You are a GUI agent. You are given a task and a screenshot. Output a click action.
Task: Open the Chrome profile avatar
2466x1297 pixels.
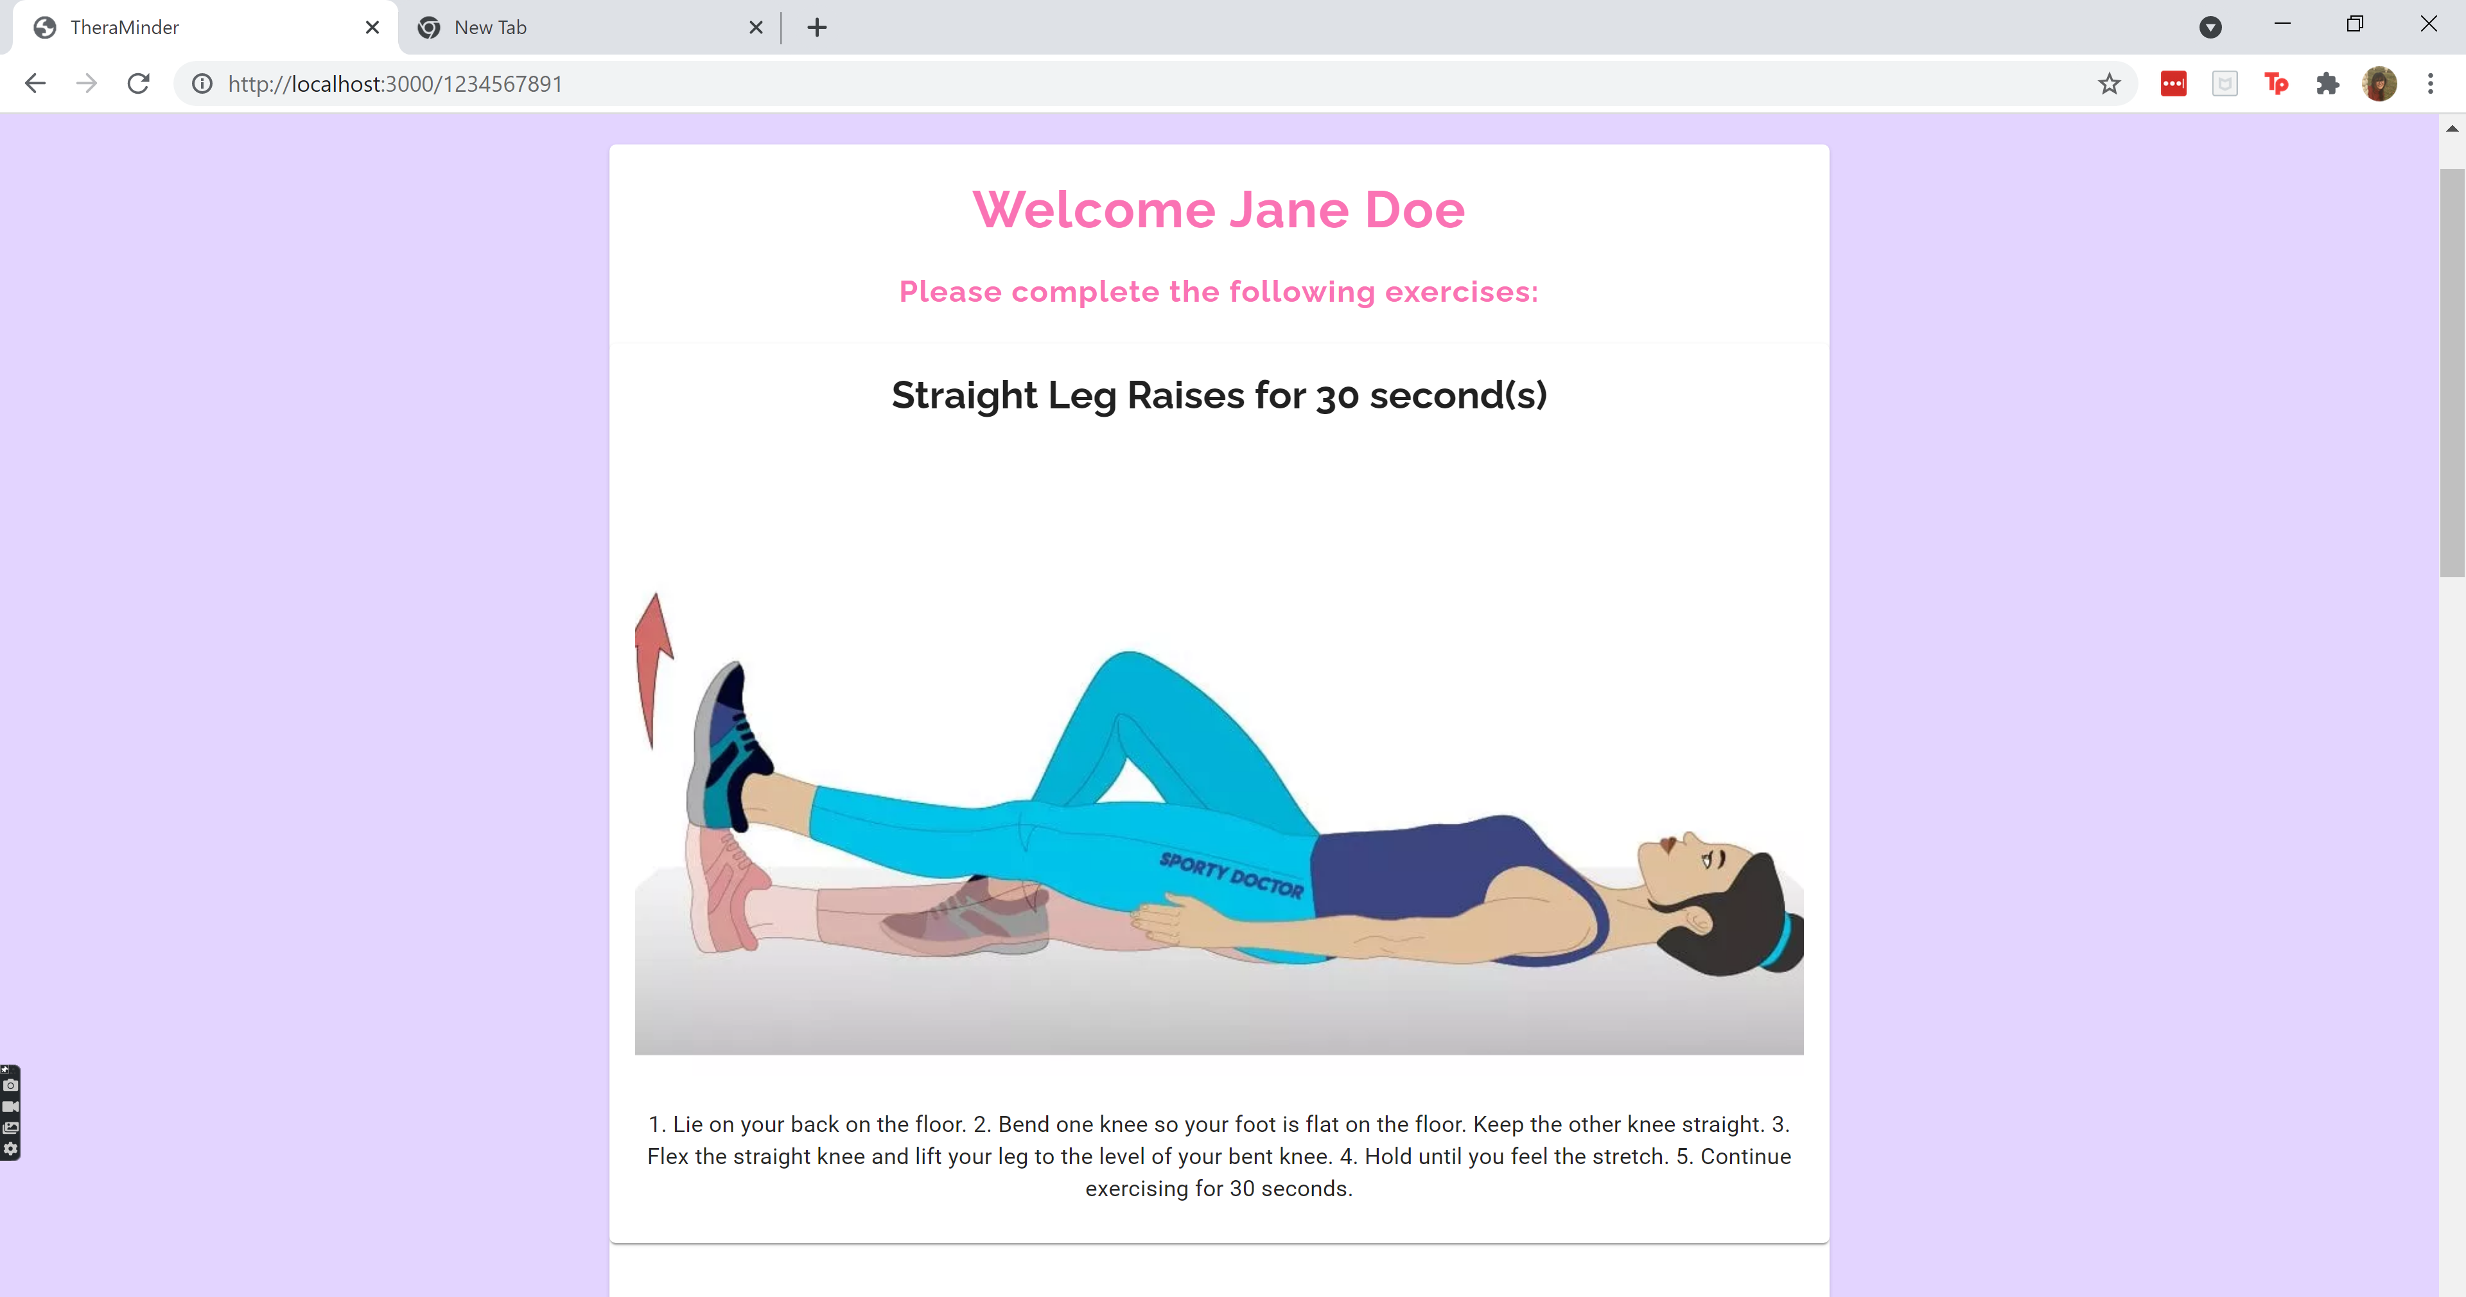click(x=2379, y=84)
